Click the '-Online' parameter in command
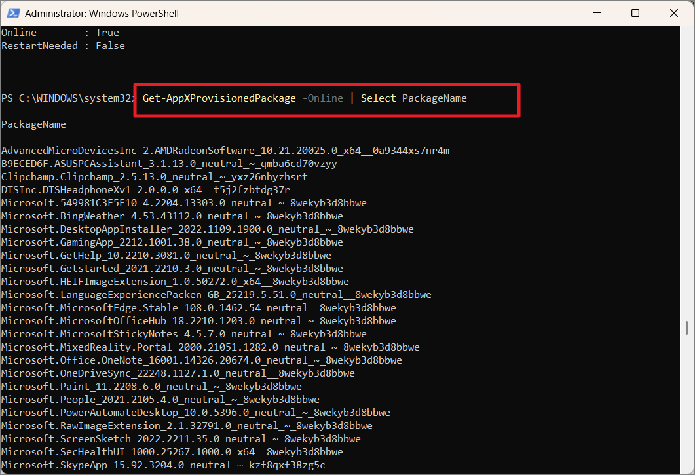Image resolution: width=695 pixels, height=475 pixels. (323, 98)
